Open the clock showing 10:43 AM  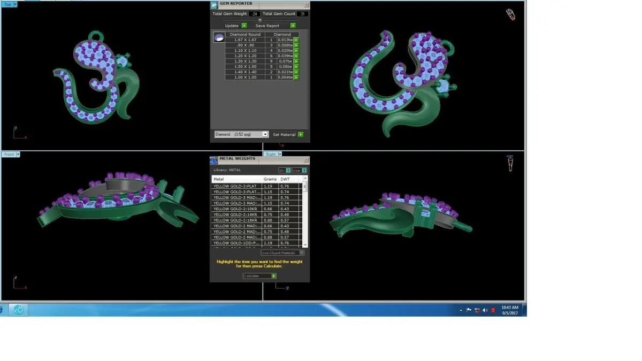[x=510, y=311]
